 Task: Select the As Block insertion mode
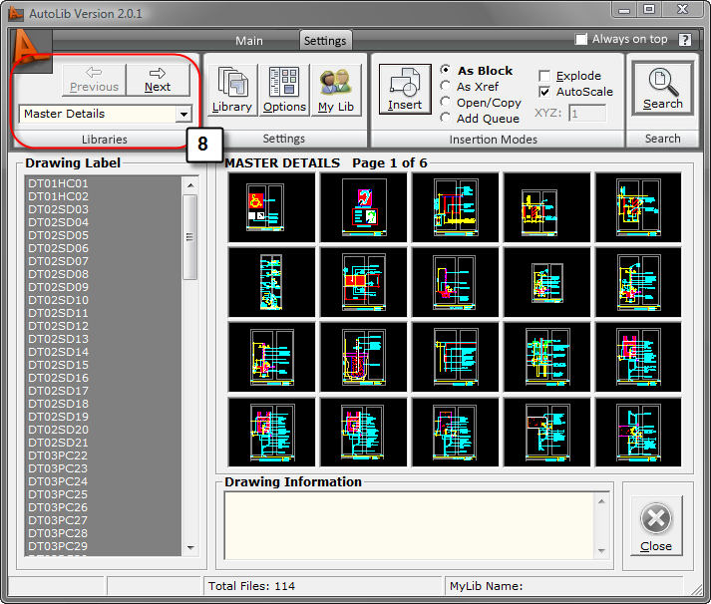pyautogui.click(x=476, y=70)
